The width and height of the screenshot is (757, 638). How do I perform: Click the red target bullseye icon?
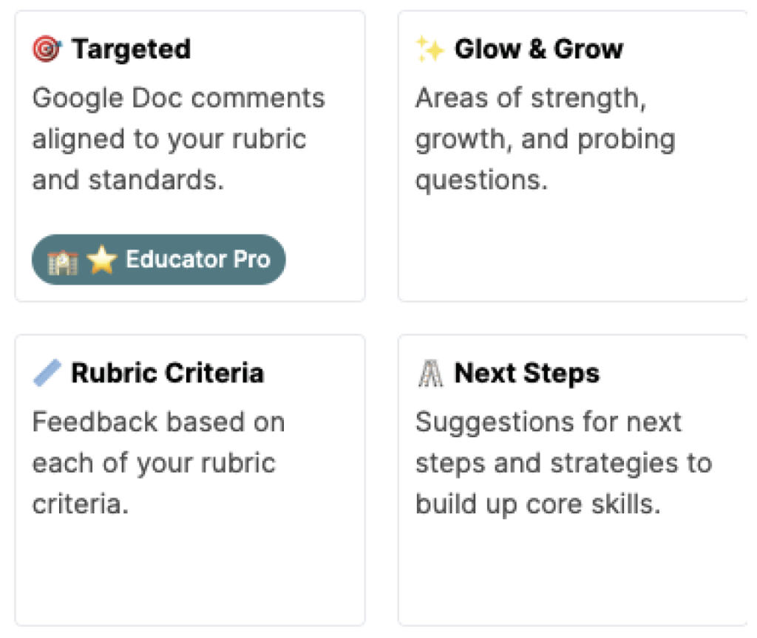(x=47, y=49)
